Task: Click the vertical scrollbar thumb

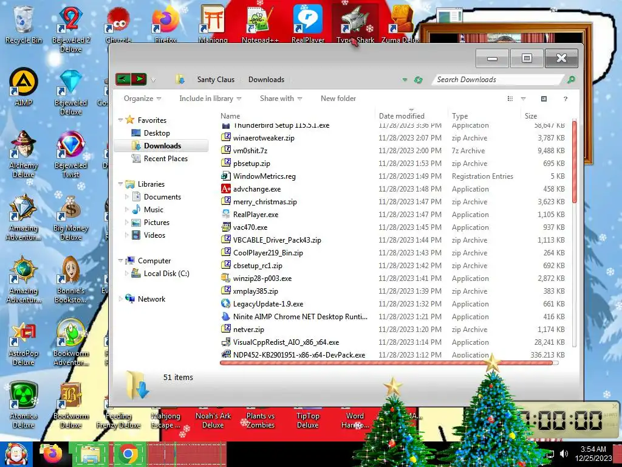Action: 574,162
